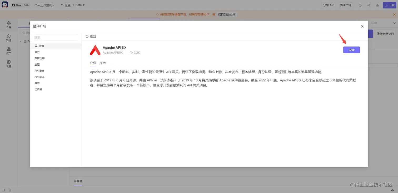Select the 其他 plugin category

(x=56, y=83)
